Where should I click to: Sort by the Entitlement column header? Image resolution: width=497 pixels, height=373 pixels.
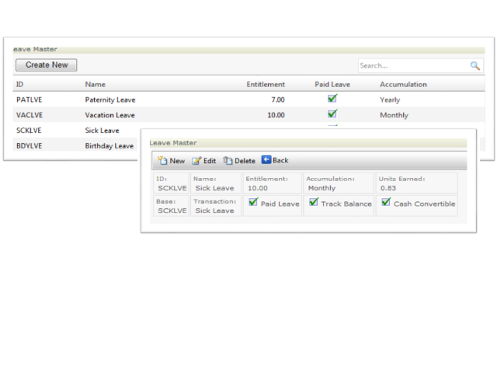coord(266,84)
